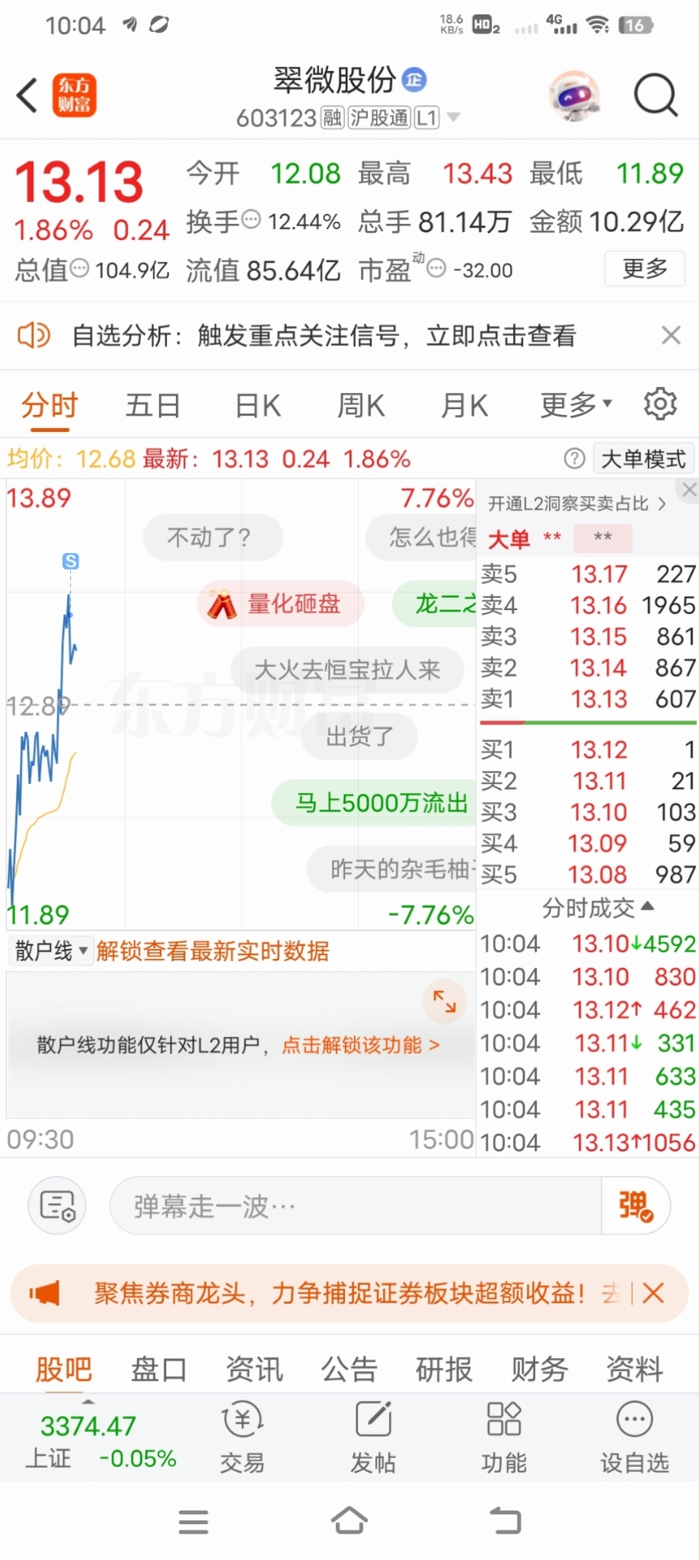The width and height of the screenshot is (699, 1560).
Task: Tap 马上5000万流出 danmaku comment
Action: pyautogui.click(x=375, y=803)
